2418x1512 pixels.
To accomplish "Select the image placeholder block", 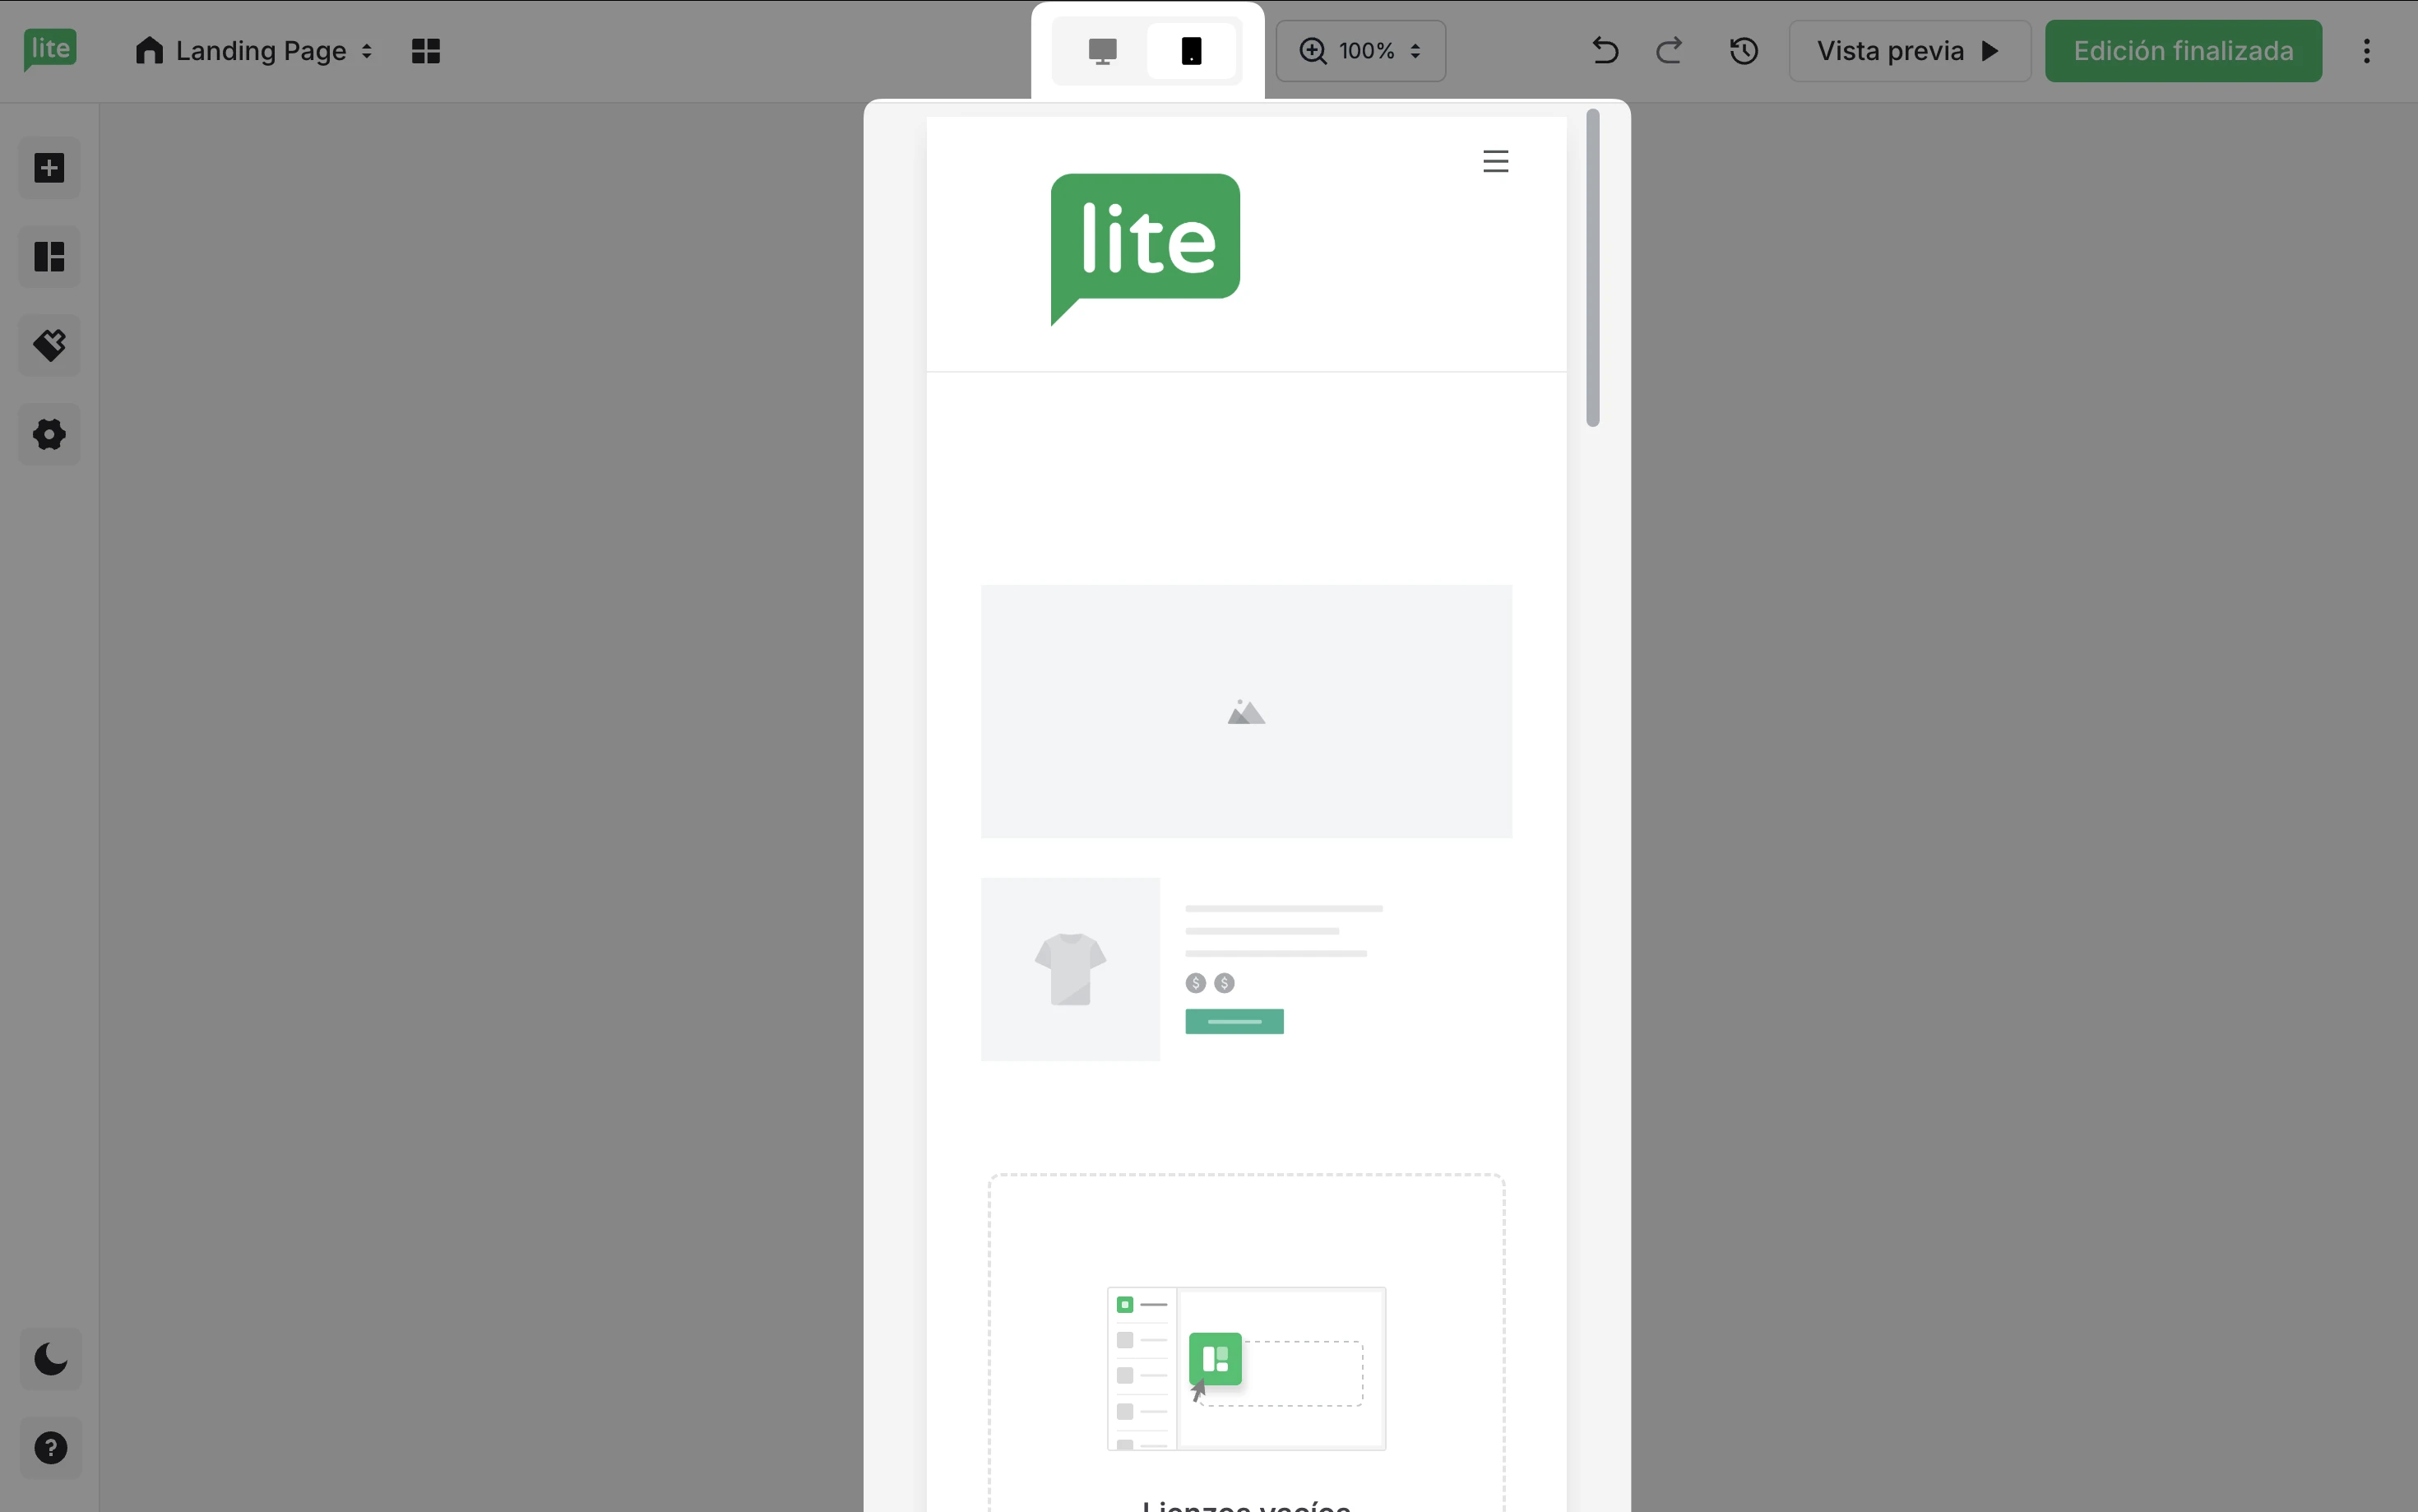I will click(x=1245, y=711).
